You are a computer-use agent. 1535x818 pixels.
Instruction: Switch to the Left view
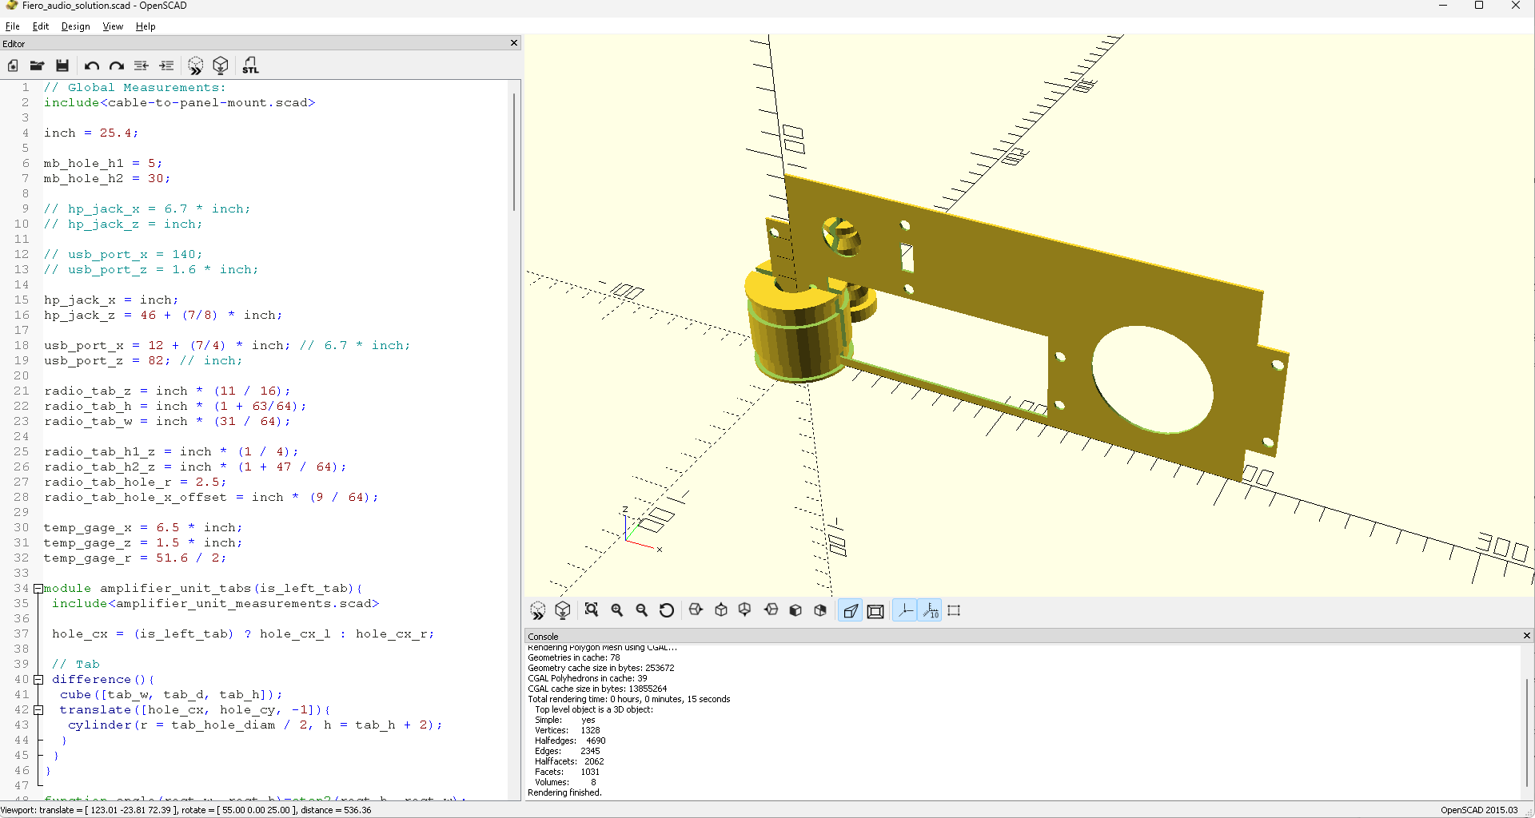tap(771, 610)
